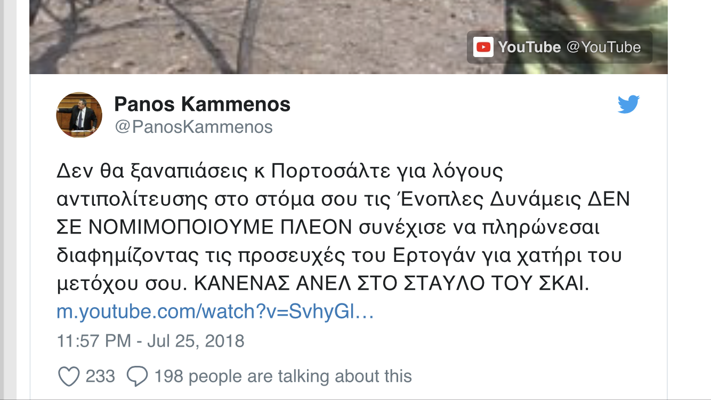View 198 people are talking about this
The height and width of the screenshot is (400, 711).
[x=283, y=377]
